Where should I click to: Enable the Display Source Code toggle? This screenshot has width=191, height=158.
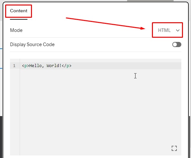click(176, 44)
